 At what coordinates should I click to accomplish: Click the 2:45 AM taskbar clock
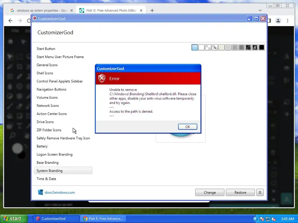tap(288, 219)
